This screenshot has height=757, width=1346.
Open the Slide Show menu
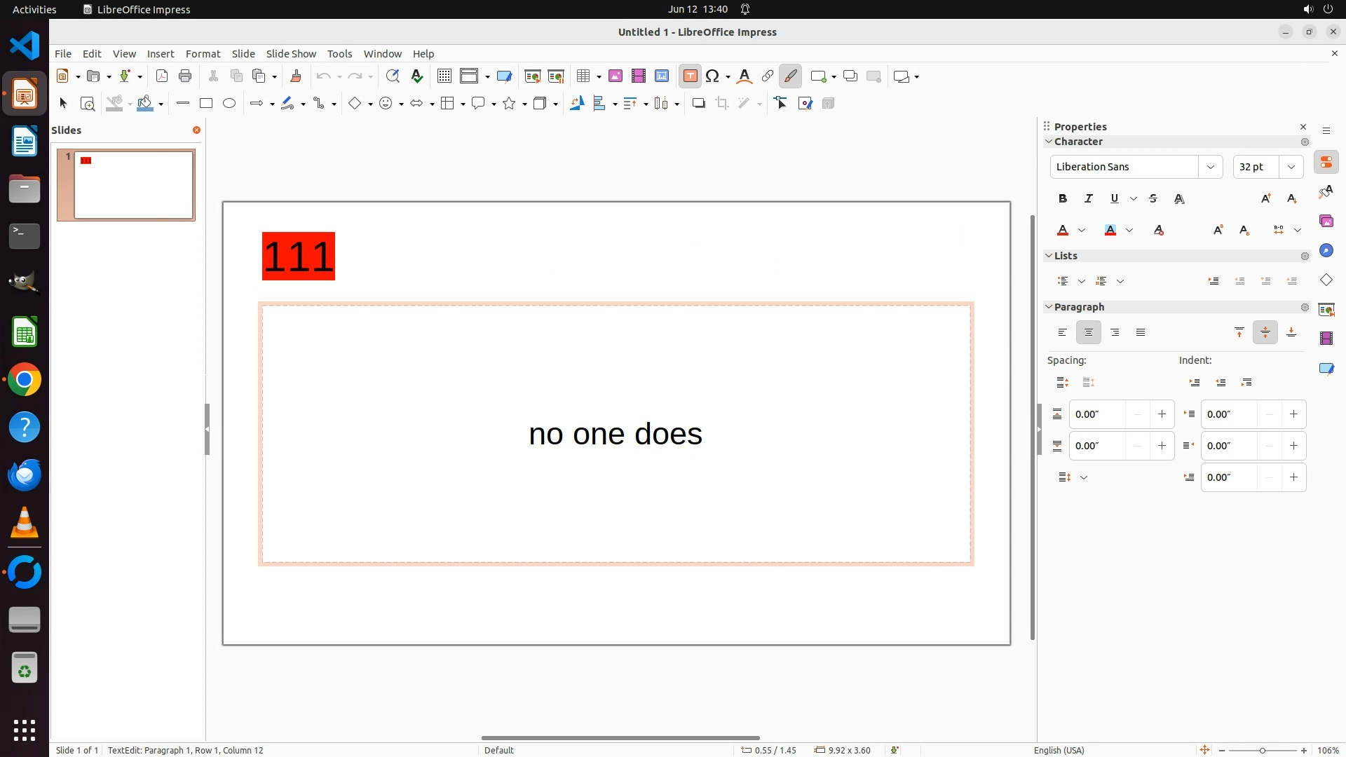[x=291, y=54]
